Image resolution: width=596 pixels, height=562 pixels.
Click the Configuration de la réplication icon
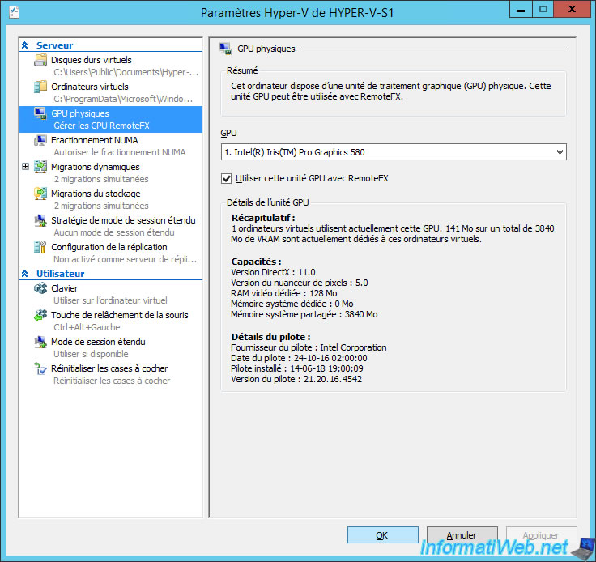coord(40,247)
